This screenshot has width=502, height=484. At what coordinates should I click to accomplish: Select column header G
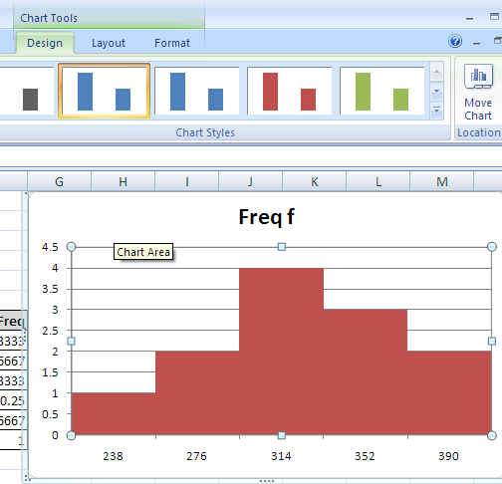(59, 181)
